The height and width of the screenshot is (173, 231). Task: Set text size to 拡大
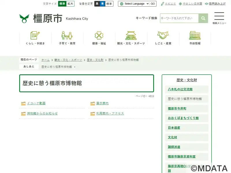click(x=70, y=4)
